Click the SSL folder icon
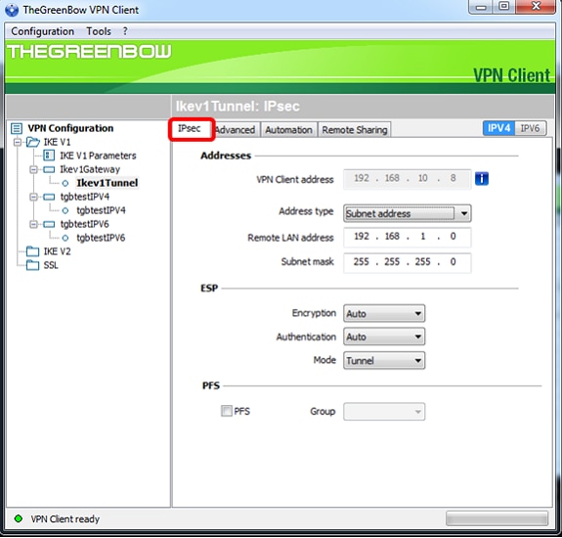The height and width of the screenshot is (538, 562). (x=33, y=265)
